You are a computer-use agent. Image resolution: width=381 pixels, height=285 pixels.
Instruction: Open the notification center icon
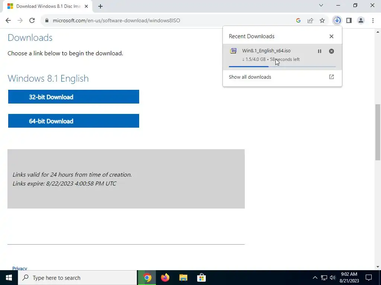(x=369, y=278)
